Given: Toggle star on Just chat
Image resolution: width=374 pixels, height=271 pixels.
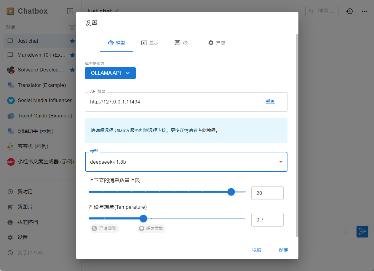Looking at the screenshot, I should pos(72,41).
